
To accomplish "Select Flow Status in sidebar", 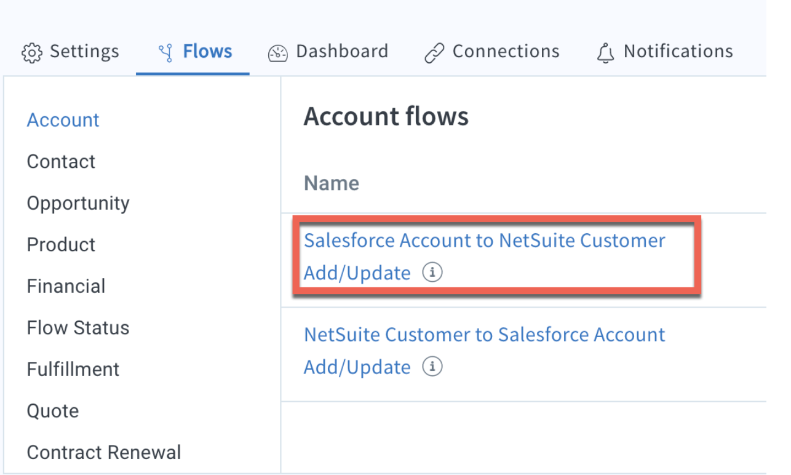I will tap(78, 328).
